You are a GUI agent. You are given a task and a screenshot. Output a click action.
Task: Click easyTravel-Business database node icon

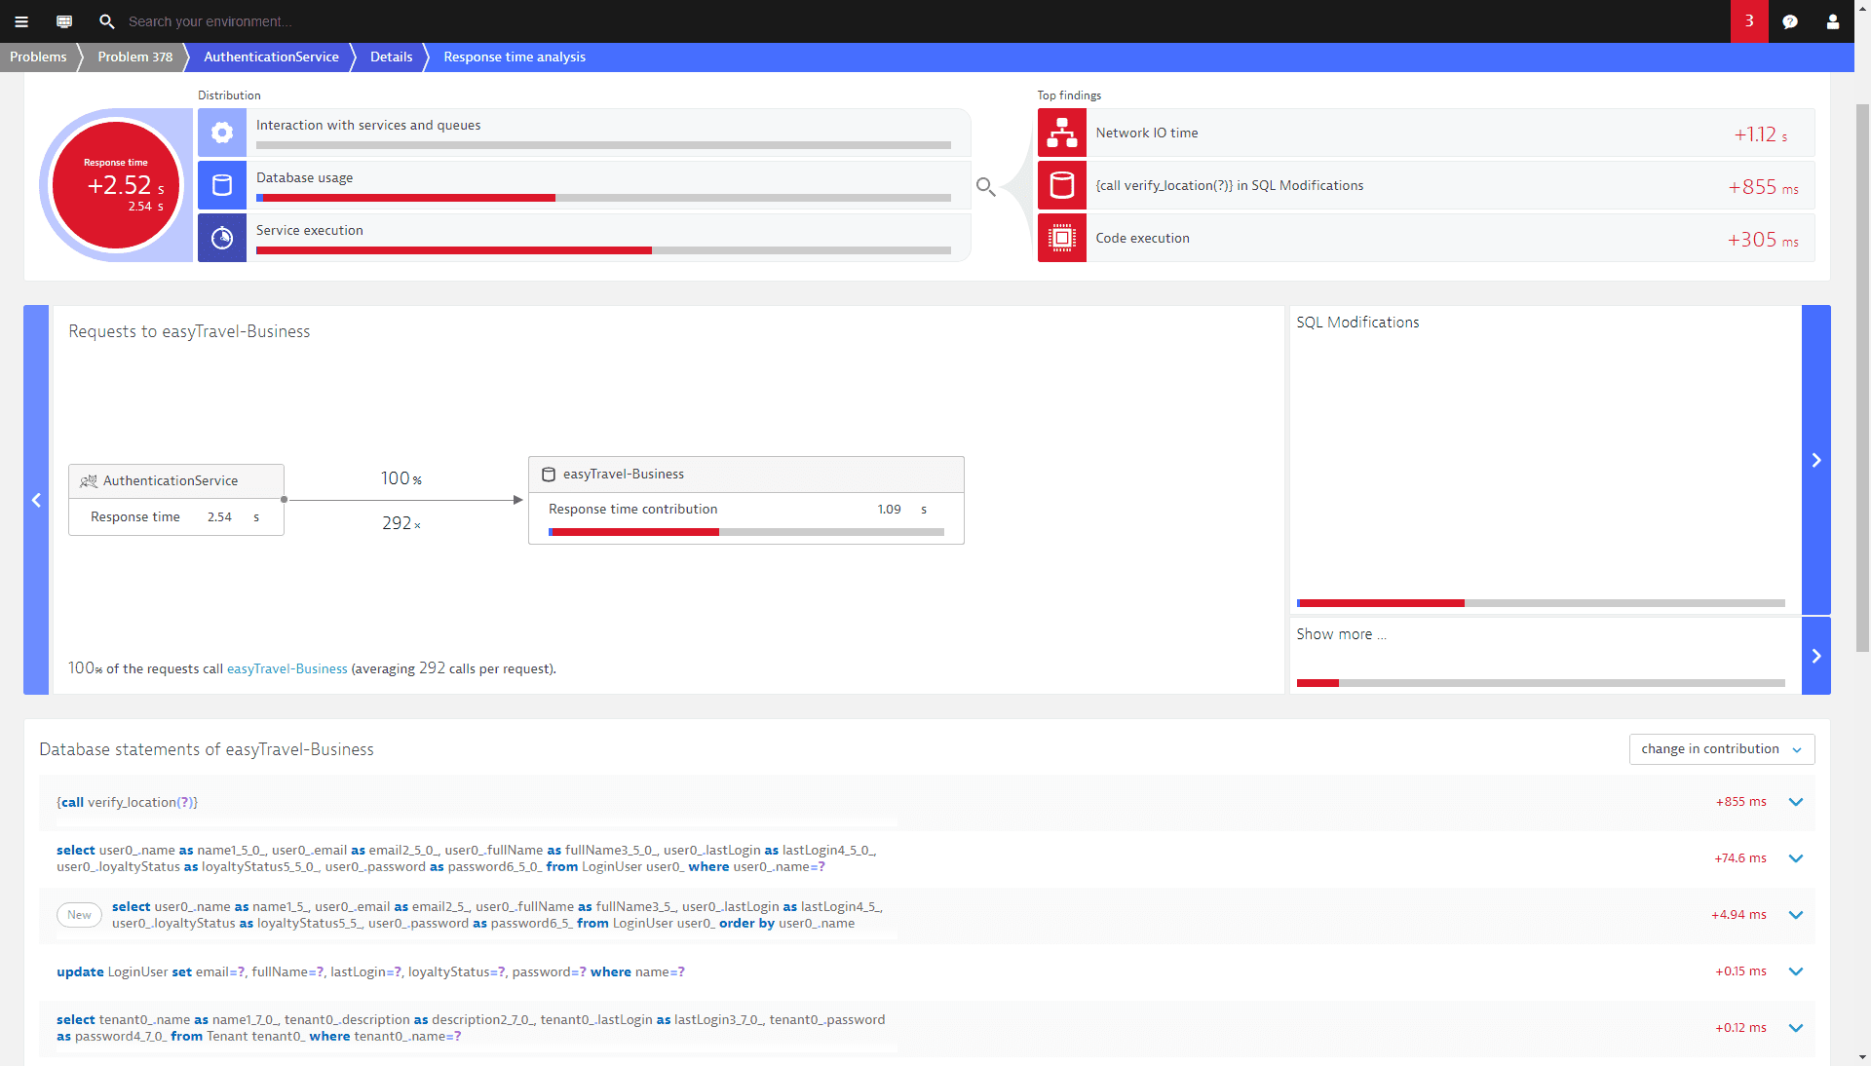tap(549, 475)
